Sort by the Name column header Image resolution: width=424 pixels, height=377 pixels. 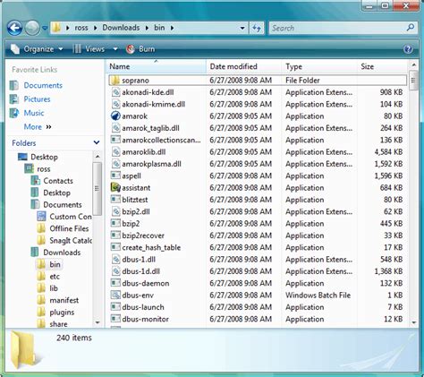click(x=156, y=66)
